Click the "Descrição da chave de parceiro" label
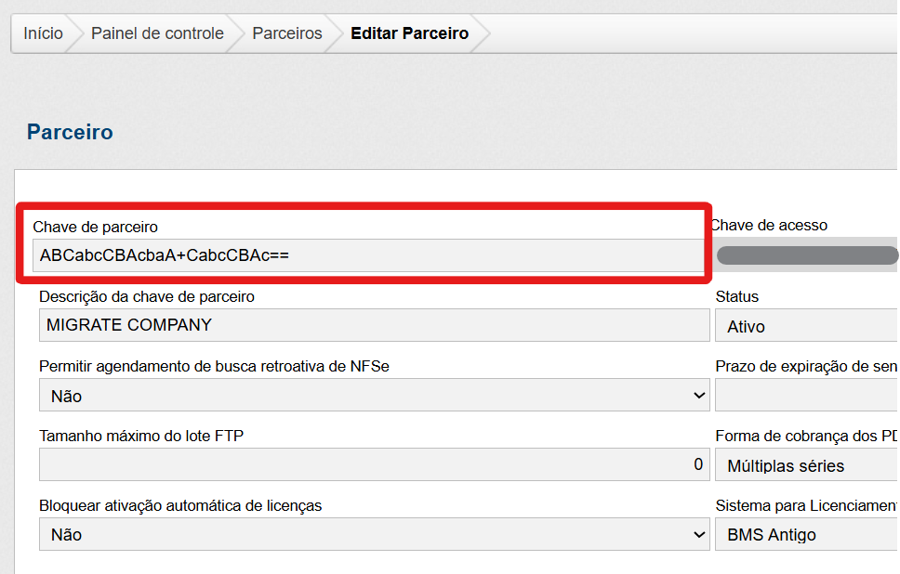 coord(146,296)
